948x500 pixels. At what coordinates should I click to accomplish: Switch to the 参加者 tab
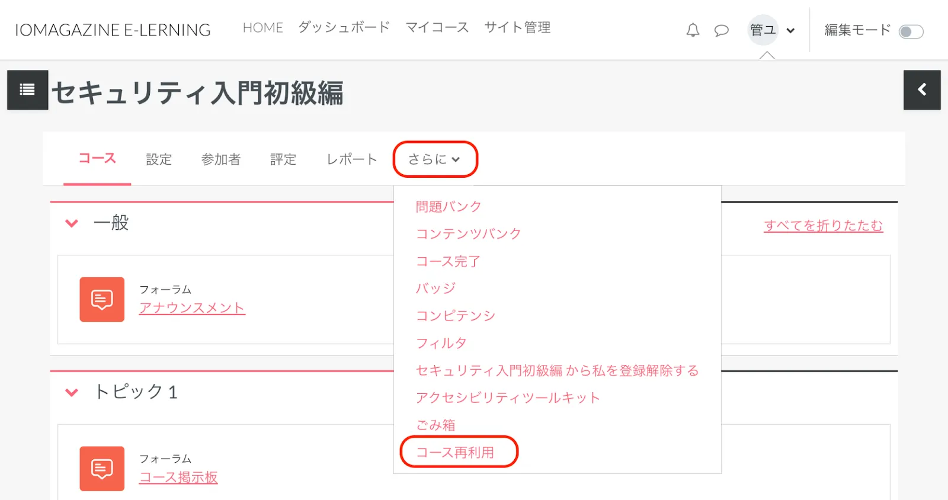pos(220,159)
